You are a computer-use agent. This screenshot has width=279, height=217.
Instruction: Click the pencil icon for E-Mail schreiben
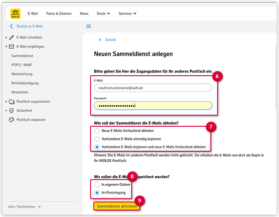point(11,37)
